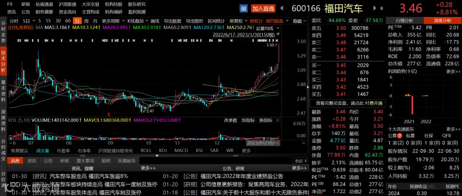
Task: Open the 基本资料 sidebar tab
Action: [x=3, y=91]
